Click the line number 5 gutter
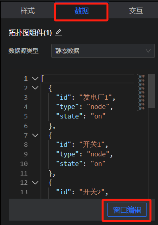This screenshot has width=158, height=225. coord(26,116)
